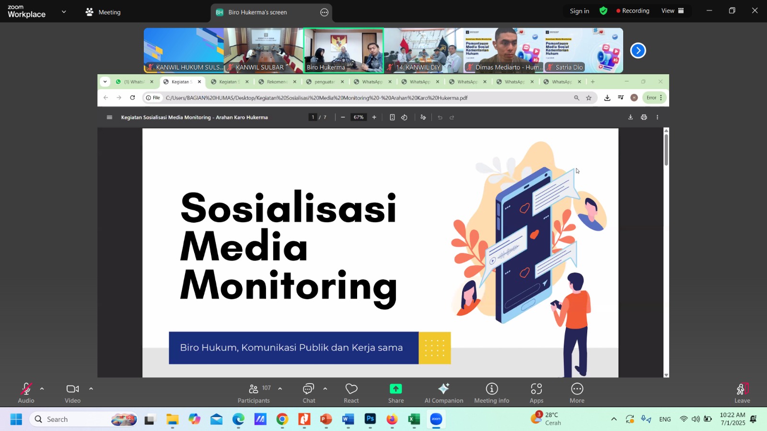
Task: Open the AI Companion panel
Action: 444,393
